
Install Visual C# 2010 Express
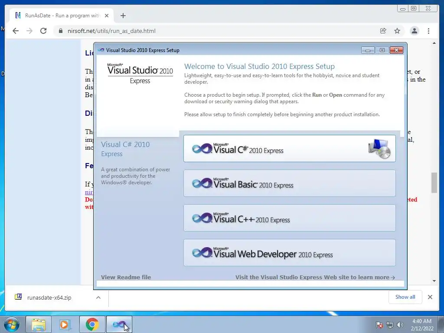click(289, 149)
